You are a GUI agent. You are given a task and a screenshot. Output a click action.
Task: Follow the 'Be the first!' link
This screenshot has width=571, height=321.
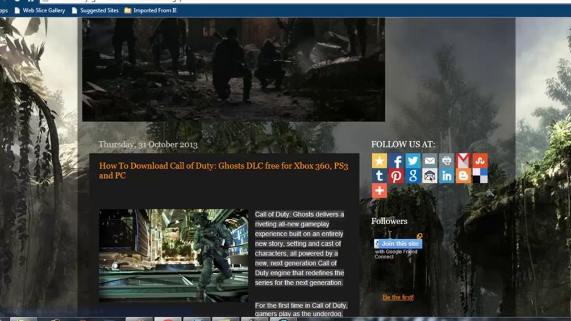(398, 297)
